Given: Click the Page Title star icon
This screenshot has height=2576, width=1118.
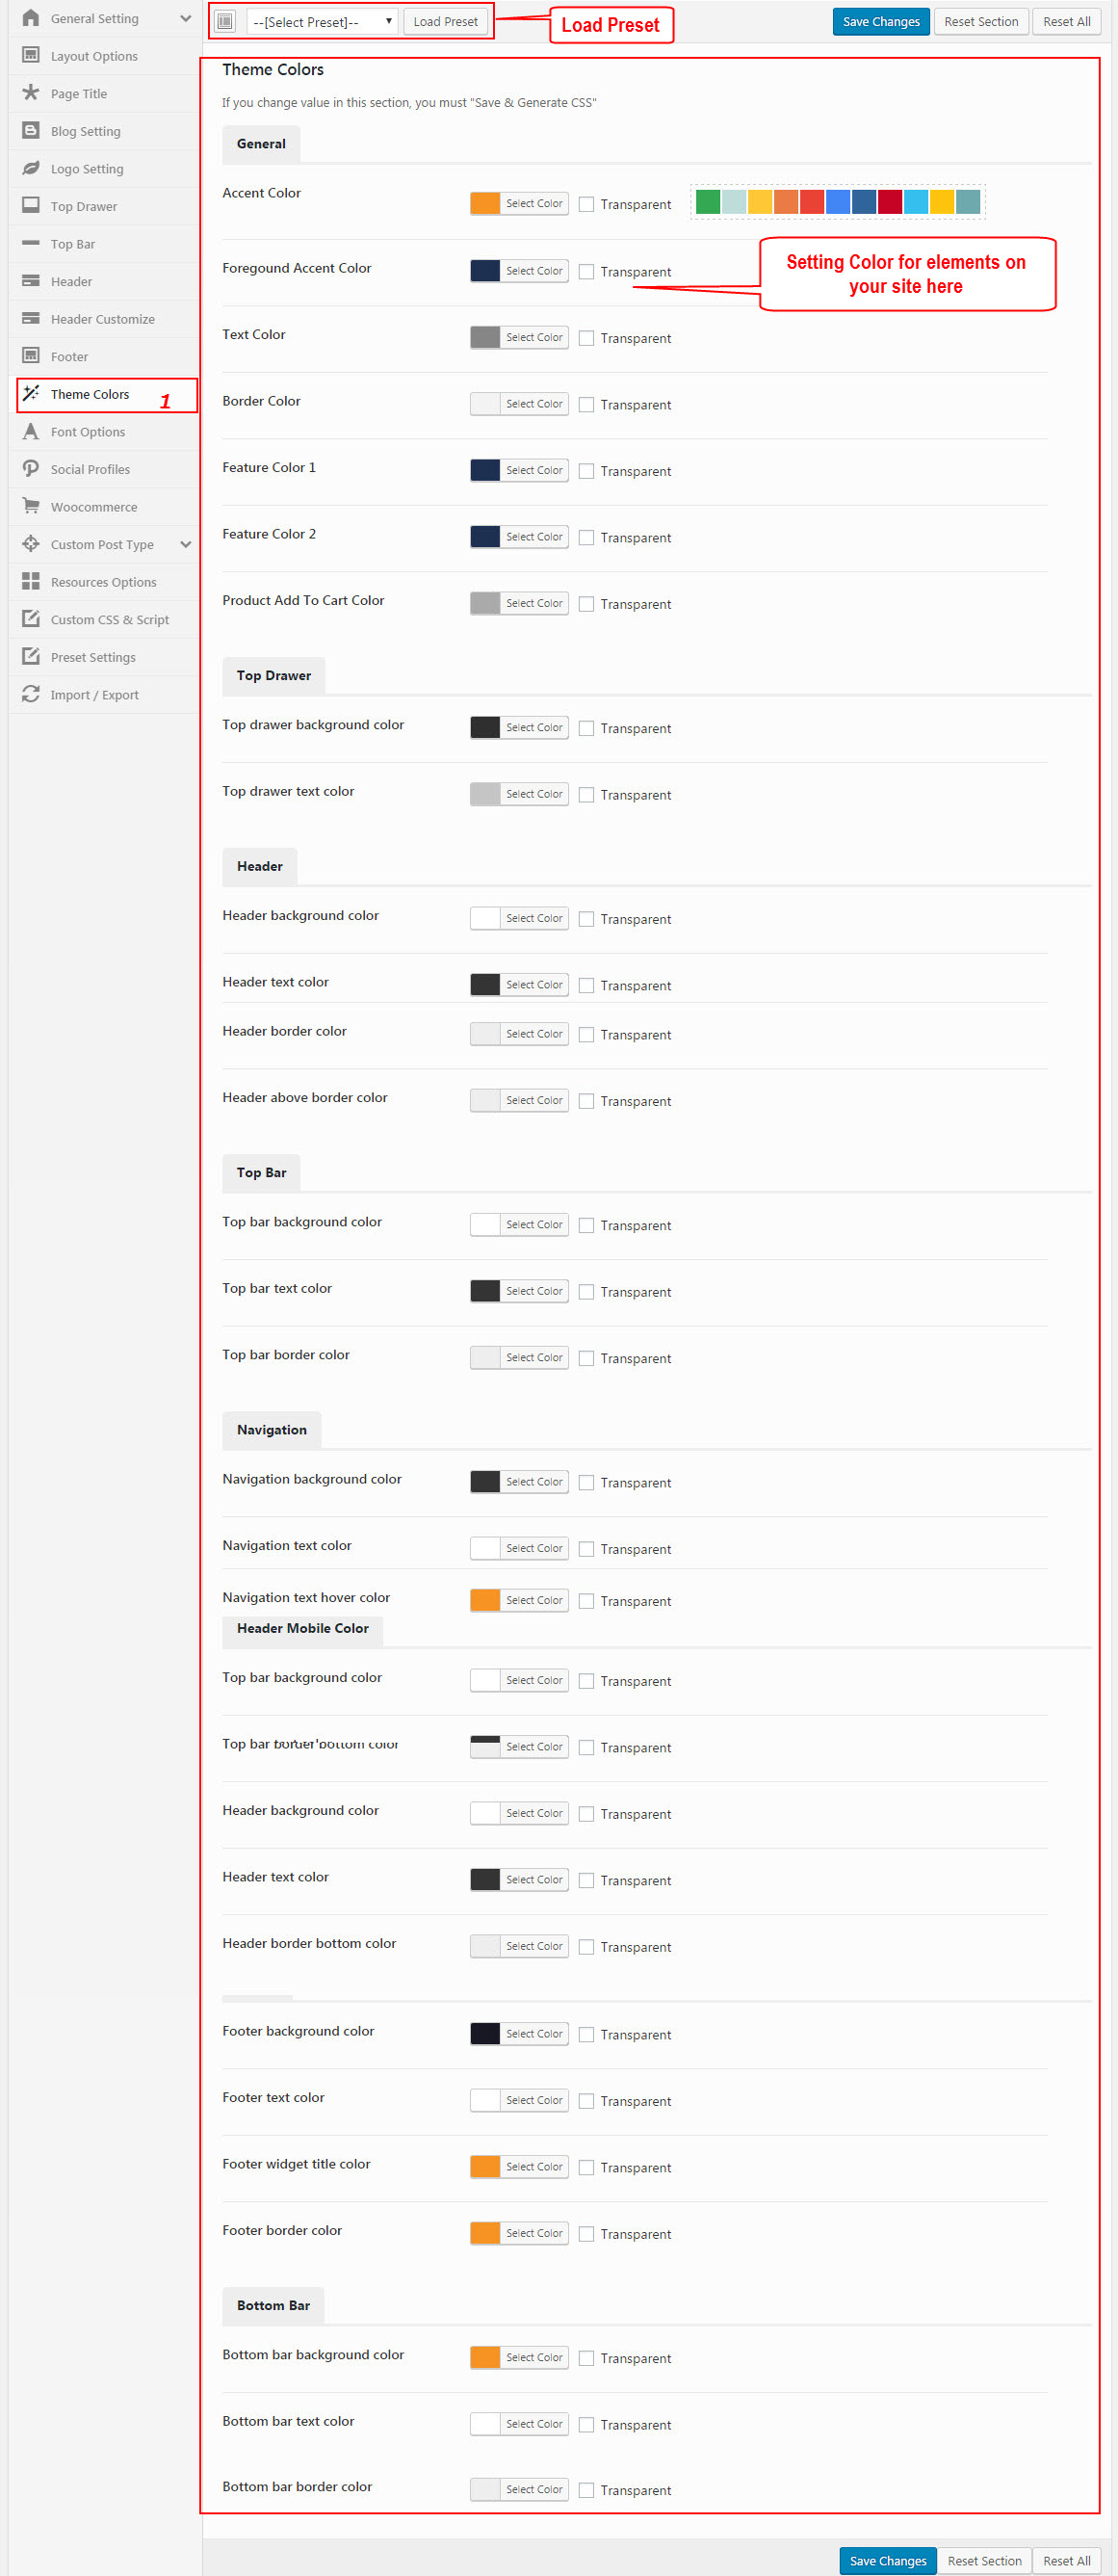Looking at the screenshot, I should point(31,93).
